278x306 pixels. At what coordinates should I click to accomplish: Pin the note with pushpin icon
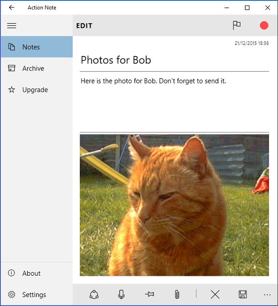[x=150, y=294]
